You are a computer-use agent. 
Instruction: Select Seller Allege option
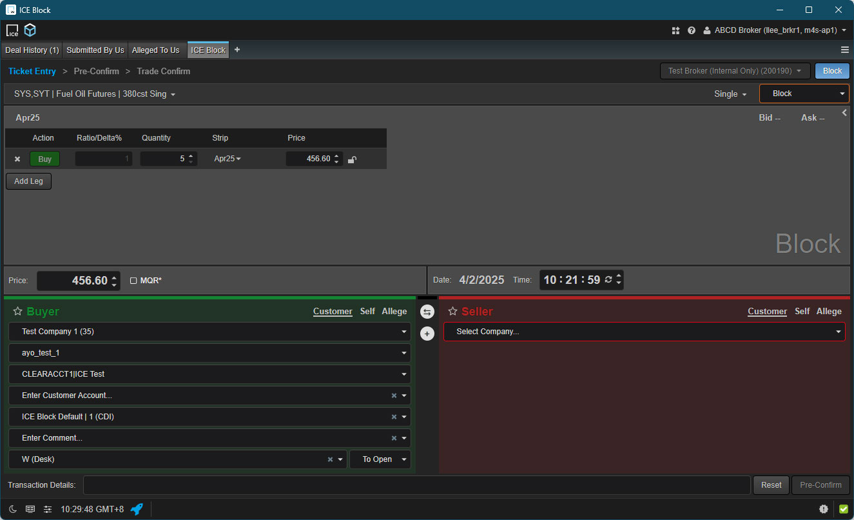[829, 312]
